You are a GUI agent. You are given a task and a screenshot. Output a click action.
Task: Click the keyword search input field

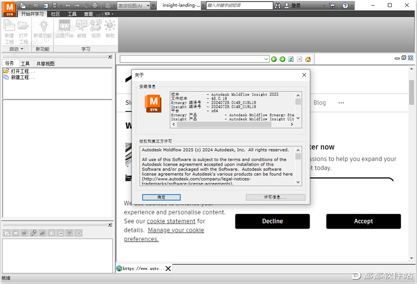point(240,6)
